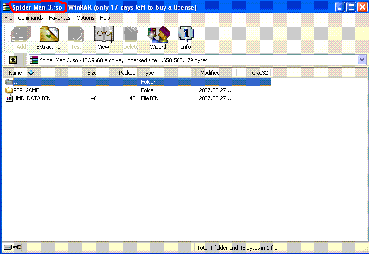The image size is (369, 254).
Task: Select the parent folder ".." icon
Action: click(x=9, y=81)
